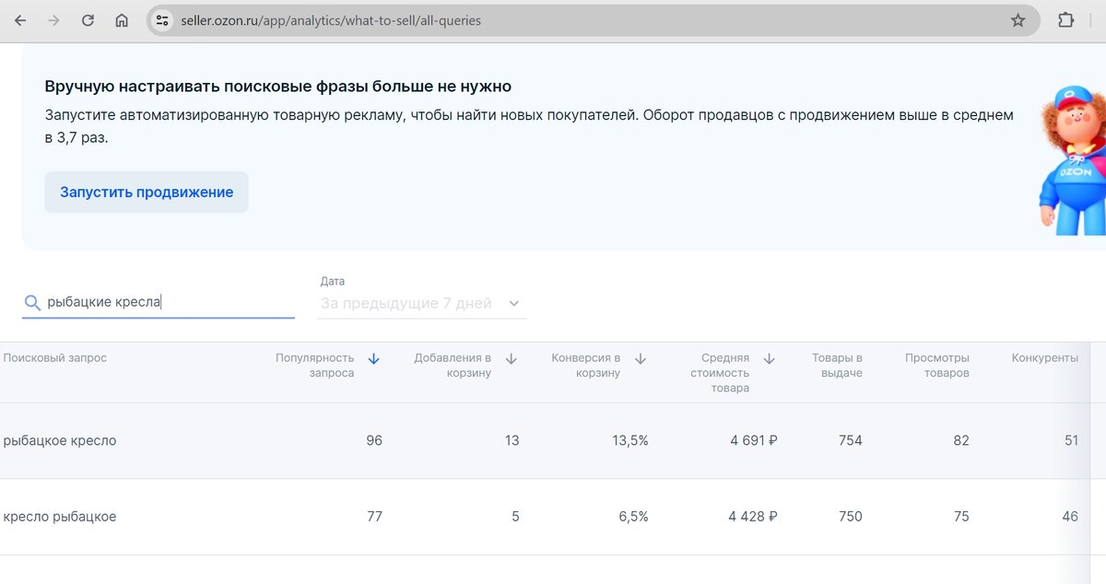Sort by Добавления в корзину arrow

[x=512, y=359]
